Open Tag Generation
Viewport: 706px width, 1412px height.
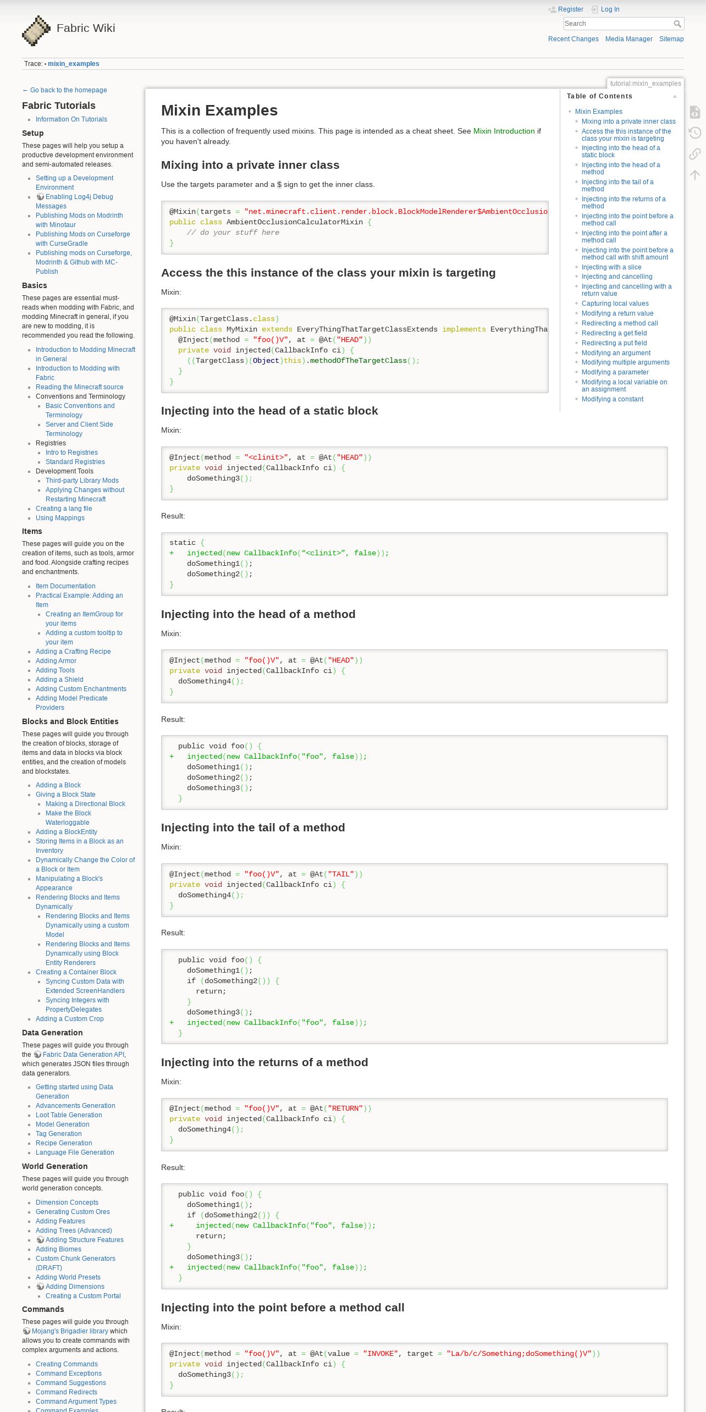[59, 1134]
